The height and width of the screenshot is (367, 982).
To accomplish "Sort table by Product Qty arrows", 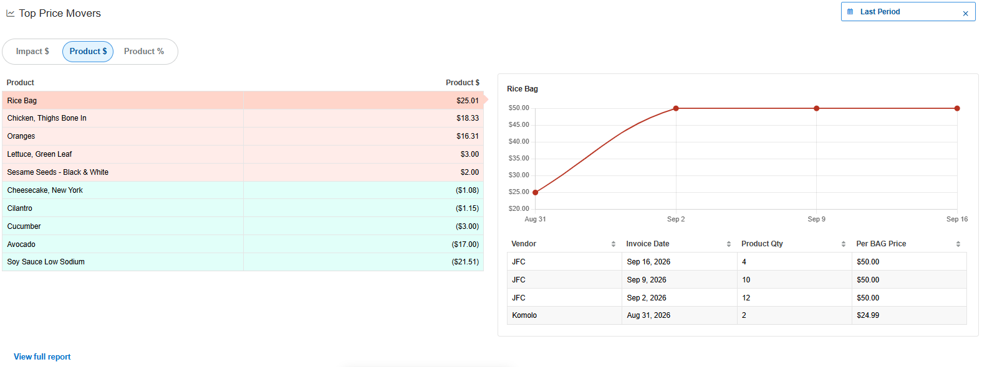I will (x=843, y=244).
